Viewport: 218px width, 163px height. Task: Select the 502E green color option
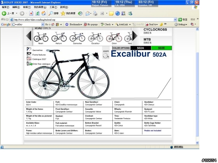161,48
